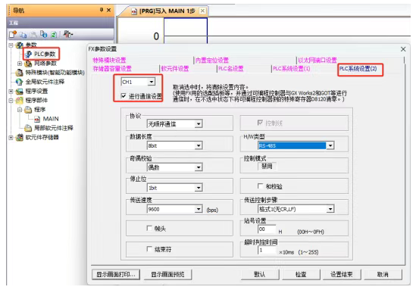Click the MAIN program icon in tree

point(37,119)
